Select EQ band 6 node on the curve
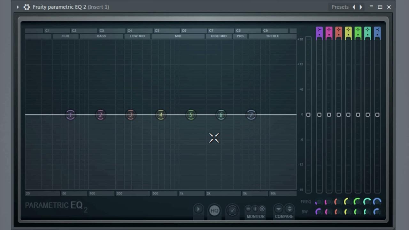Screen dimensions: 409x230 click(221, 115)
